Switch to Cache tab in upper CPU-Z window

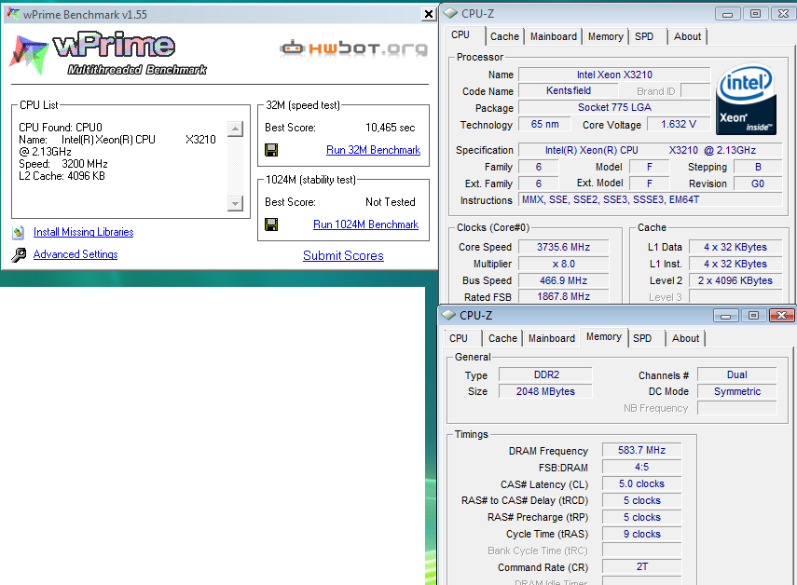[504, 36]
